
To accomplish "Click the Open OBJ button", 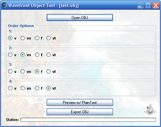I will click(80, 18).
